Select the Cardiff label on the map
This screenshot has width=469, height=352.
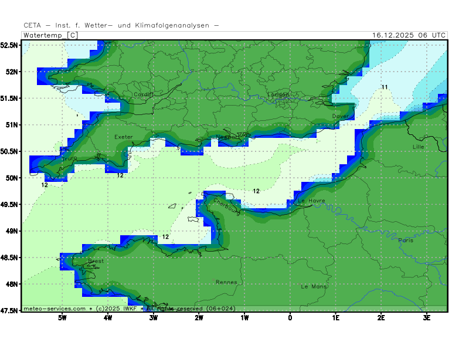[144, 94]
